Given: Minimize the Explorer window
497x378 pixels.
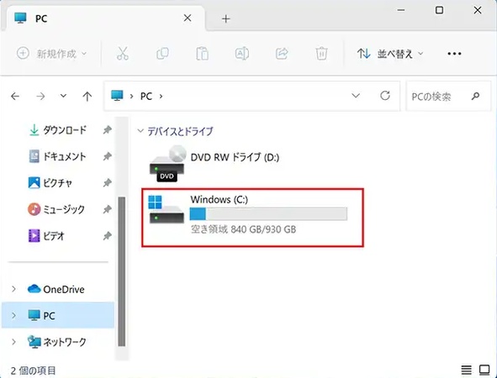Looking at the screenshot, I should [x=401, y=10].
